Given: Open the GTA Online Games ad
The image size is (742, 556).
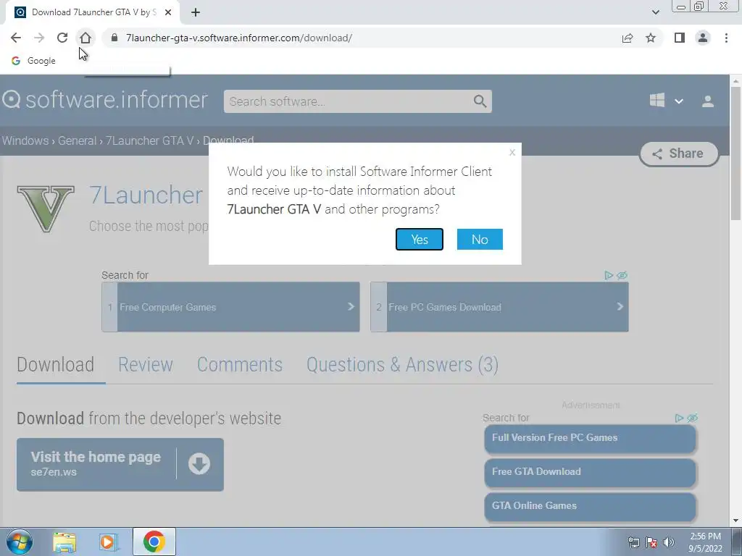Looking at the screenshot, I should click(590, 506).
